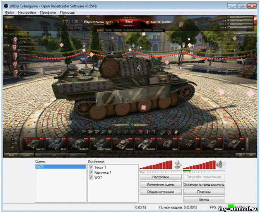Image resolution: width=260 pixels, height=213 pixels.
Task: Select the T21 tank thumbnail
Action: pos(234,144)
